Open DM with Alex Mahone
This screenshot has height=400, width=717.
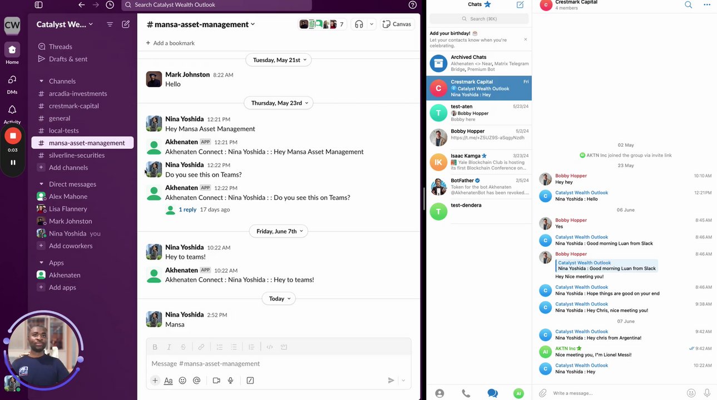[x=68, y=197]
